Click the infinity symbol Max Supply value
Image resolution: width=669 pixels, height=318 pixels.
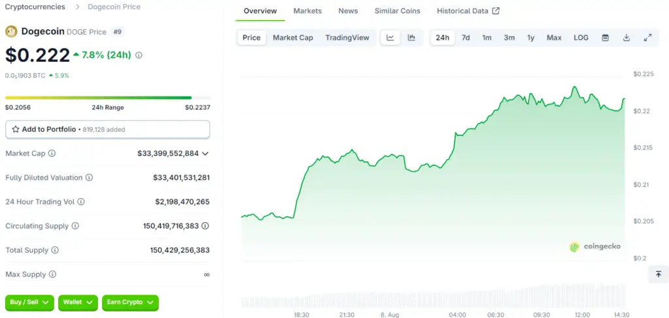pos(206,274)
